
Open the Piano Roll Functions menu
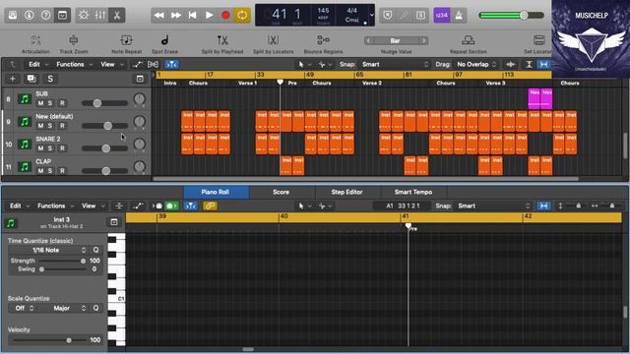click(55, 206)
